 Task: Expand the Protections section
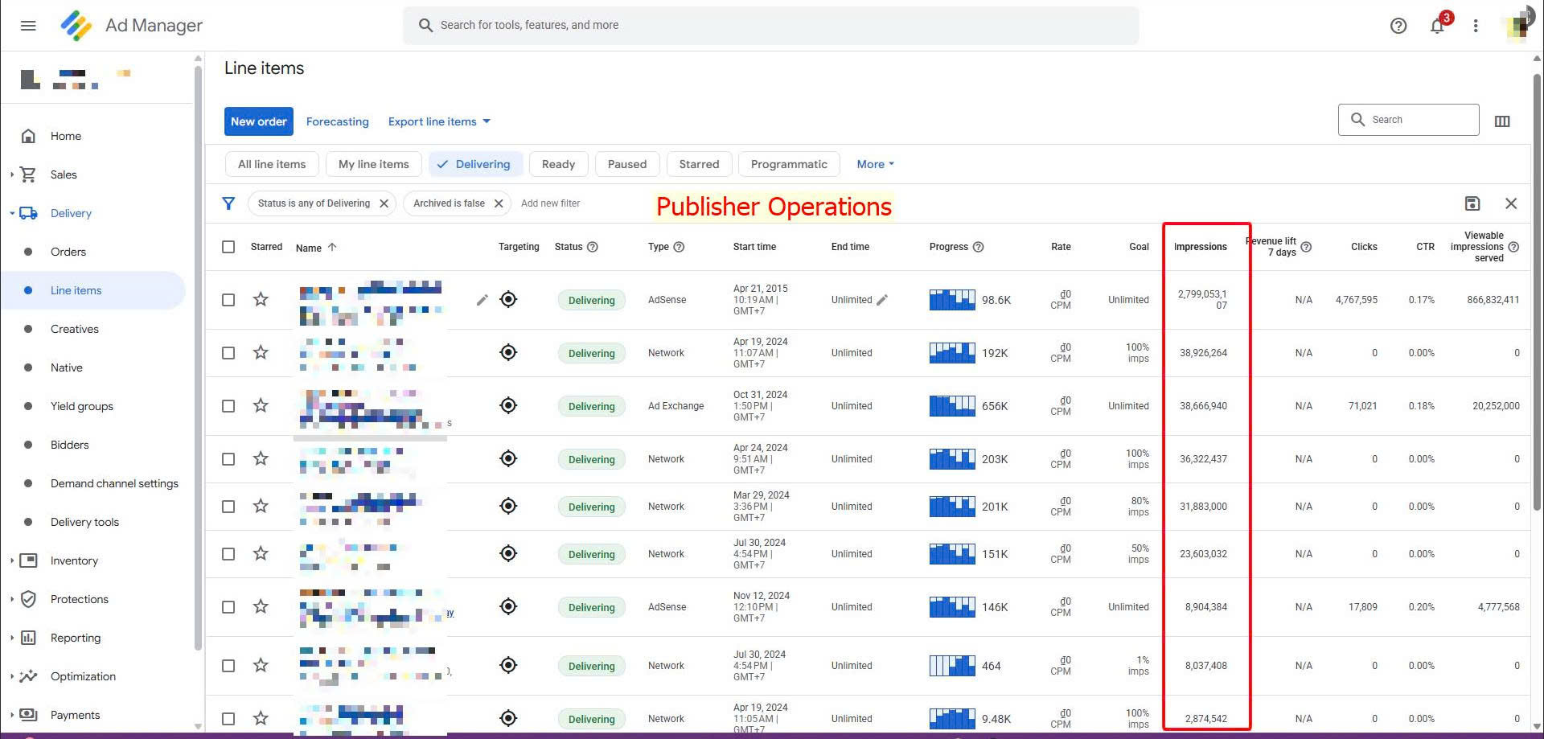click(12, 599)
